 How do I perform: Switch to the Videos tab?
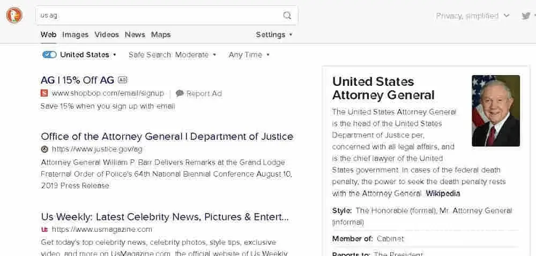[x=107, y=34]
